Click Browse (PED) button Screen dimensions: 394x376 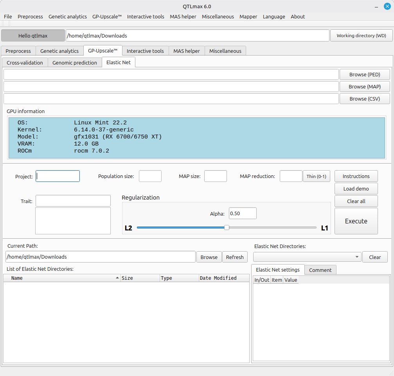(x=364, y=74)
